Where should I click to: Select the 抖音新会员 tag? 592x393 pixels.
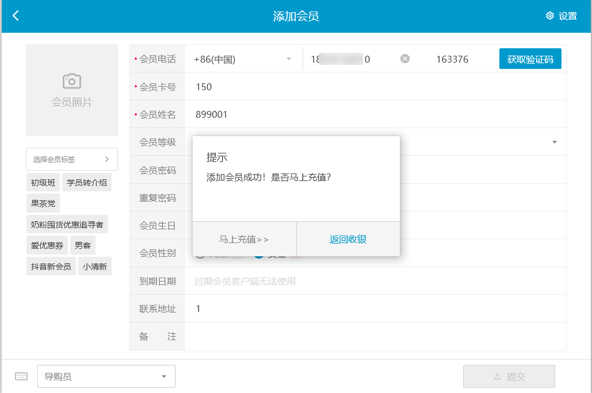51,266
